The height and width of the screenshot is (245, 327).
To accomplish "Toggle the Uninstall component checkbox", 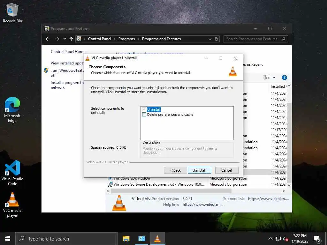I will (144, 109).
